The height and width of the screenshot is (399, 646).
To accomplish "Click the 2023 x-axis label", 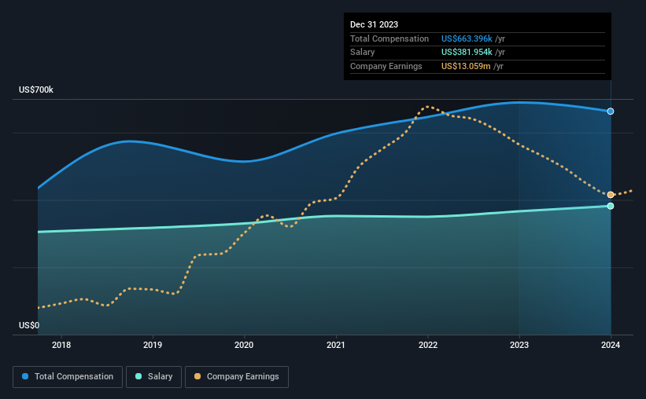I will (519, 345).
